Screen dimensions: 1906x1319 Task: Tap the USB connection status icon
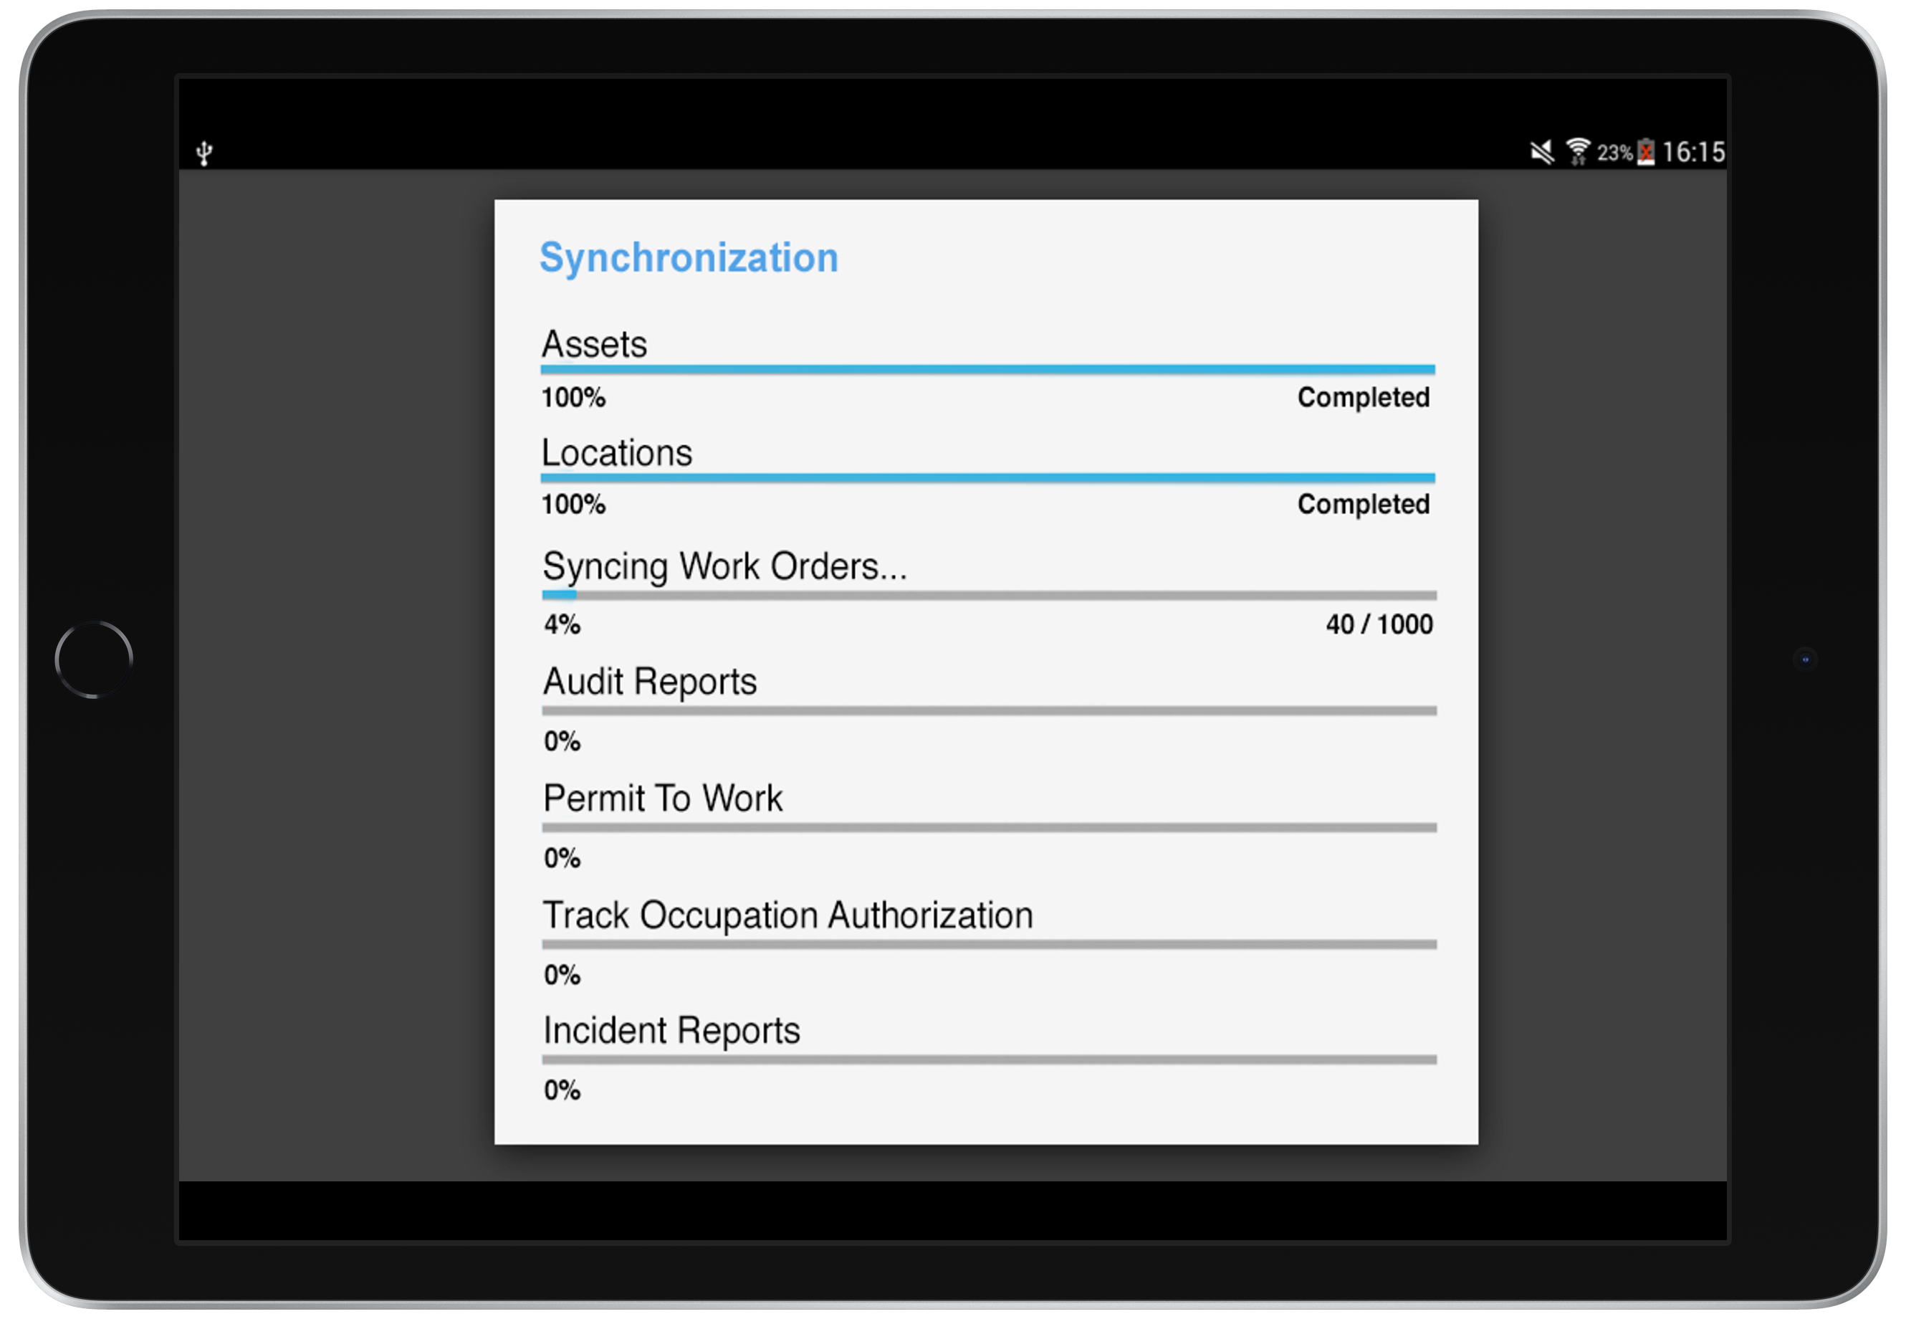click(x=204, y=153)
